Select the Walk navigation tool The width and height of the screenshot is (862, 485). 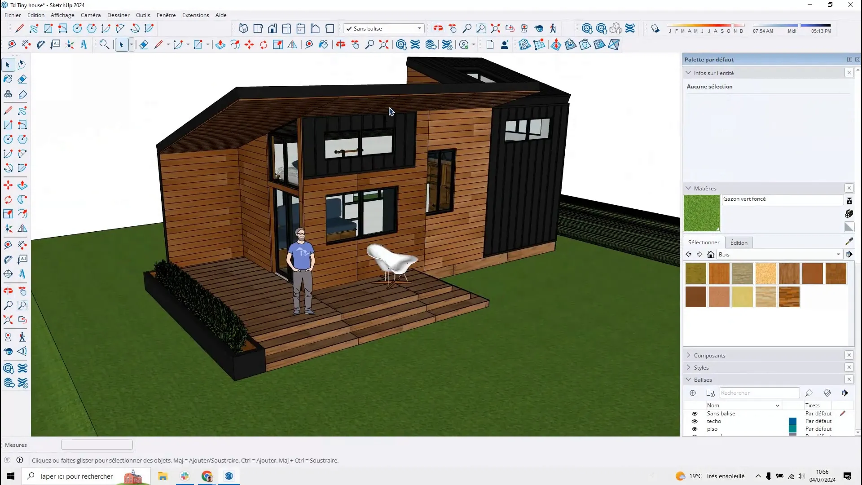(23, 336)
